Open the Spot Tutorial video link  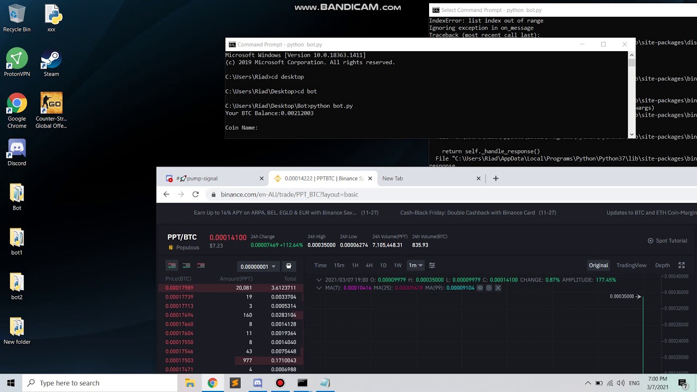(x=667, y=241)
